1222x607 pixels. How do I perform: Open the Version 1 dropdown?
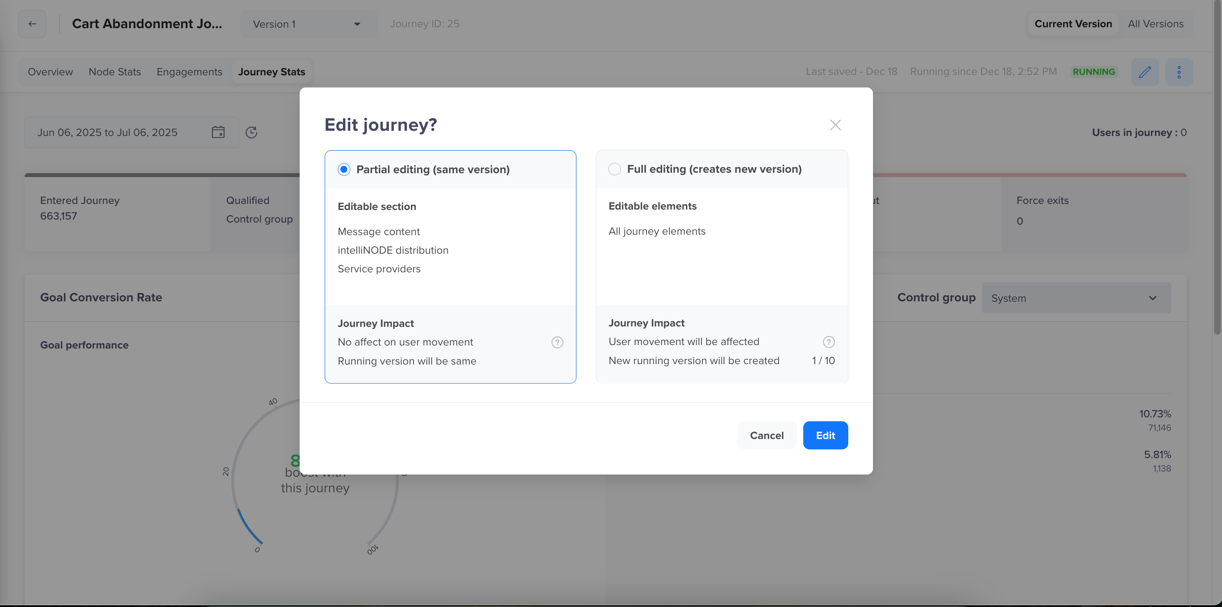308,24
